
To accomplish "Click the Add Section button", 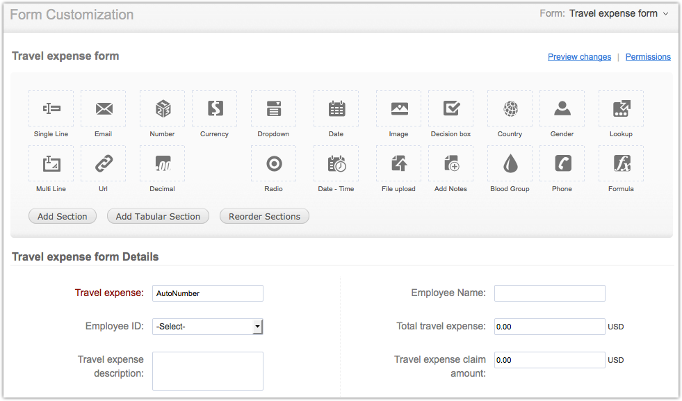I will [x=63, y=216].
